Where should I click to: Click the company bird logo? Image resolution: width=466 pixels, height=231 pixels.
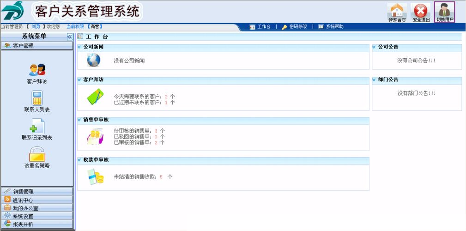[x=12, y=11]
